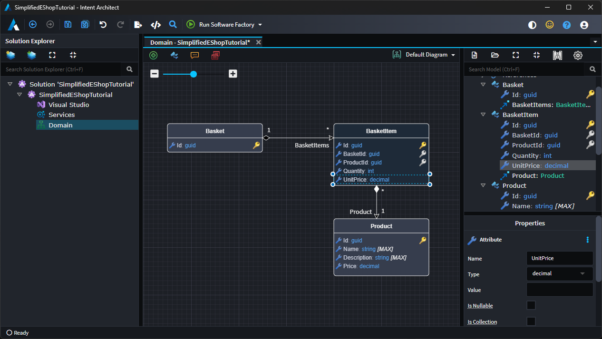
Task: Open the model panel settings gear
Action: click(578, 55)
